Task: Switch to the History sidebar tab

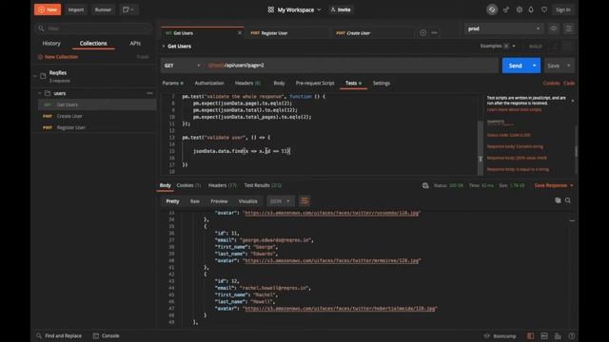Action: 51,44
